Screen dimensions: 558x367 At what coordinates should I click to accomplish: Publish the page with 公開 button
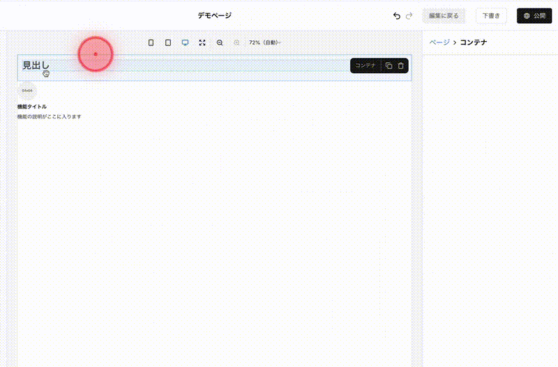(534, 15)
